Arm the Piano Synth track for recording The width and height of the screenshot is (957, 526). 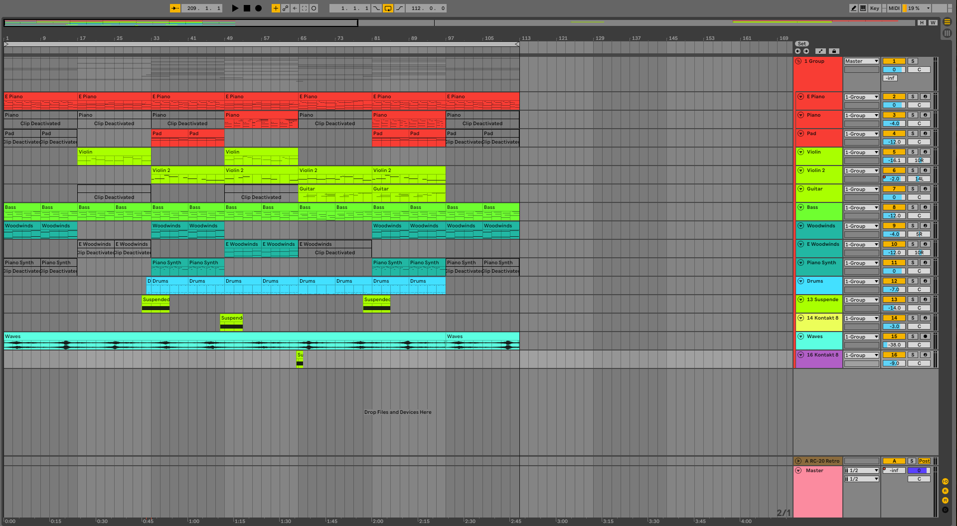925,263
